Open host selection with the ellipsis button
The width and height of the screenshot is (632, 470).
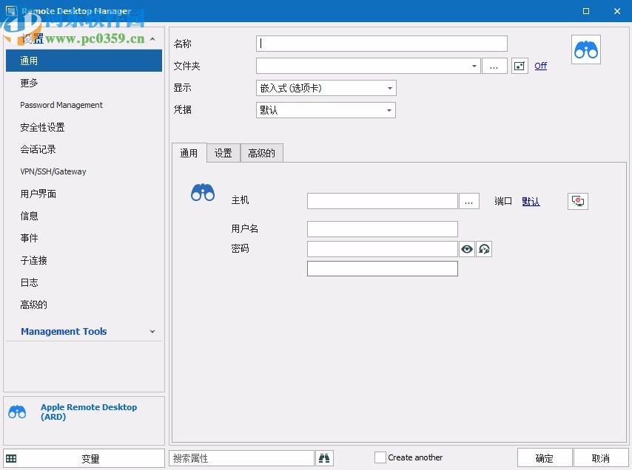click(x=469, y=200)
